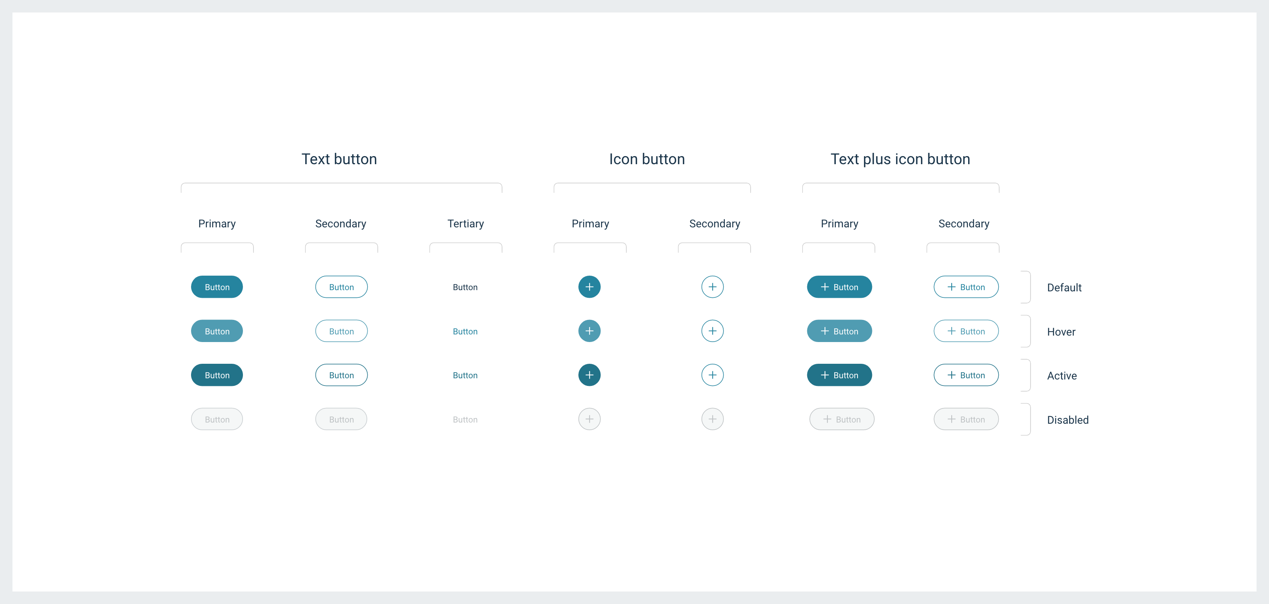Viewport: 1269px width, 604px height.
Task: Click the disabled secondary text-plus-icon Button
Action: pyautogui.click(x=966, y=419)
